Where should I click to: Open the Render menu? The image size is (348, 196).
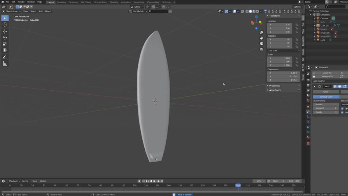(x=21, y=2)
